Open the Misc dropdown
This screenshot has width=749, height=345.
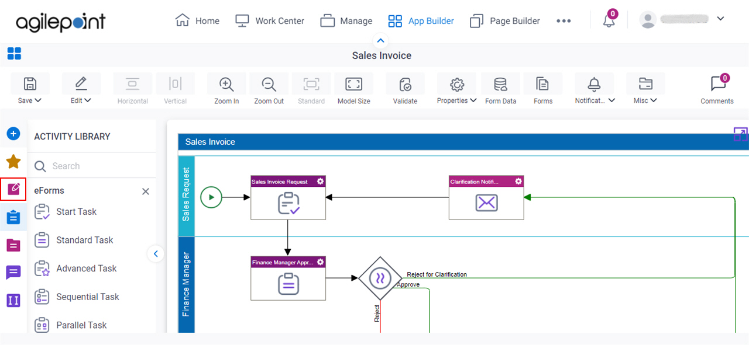645,100
